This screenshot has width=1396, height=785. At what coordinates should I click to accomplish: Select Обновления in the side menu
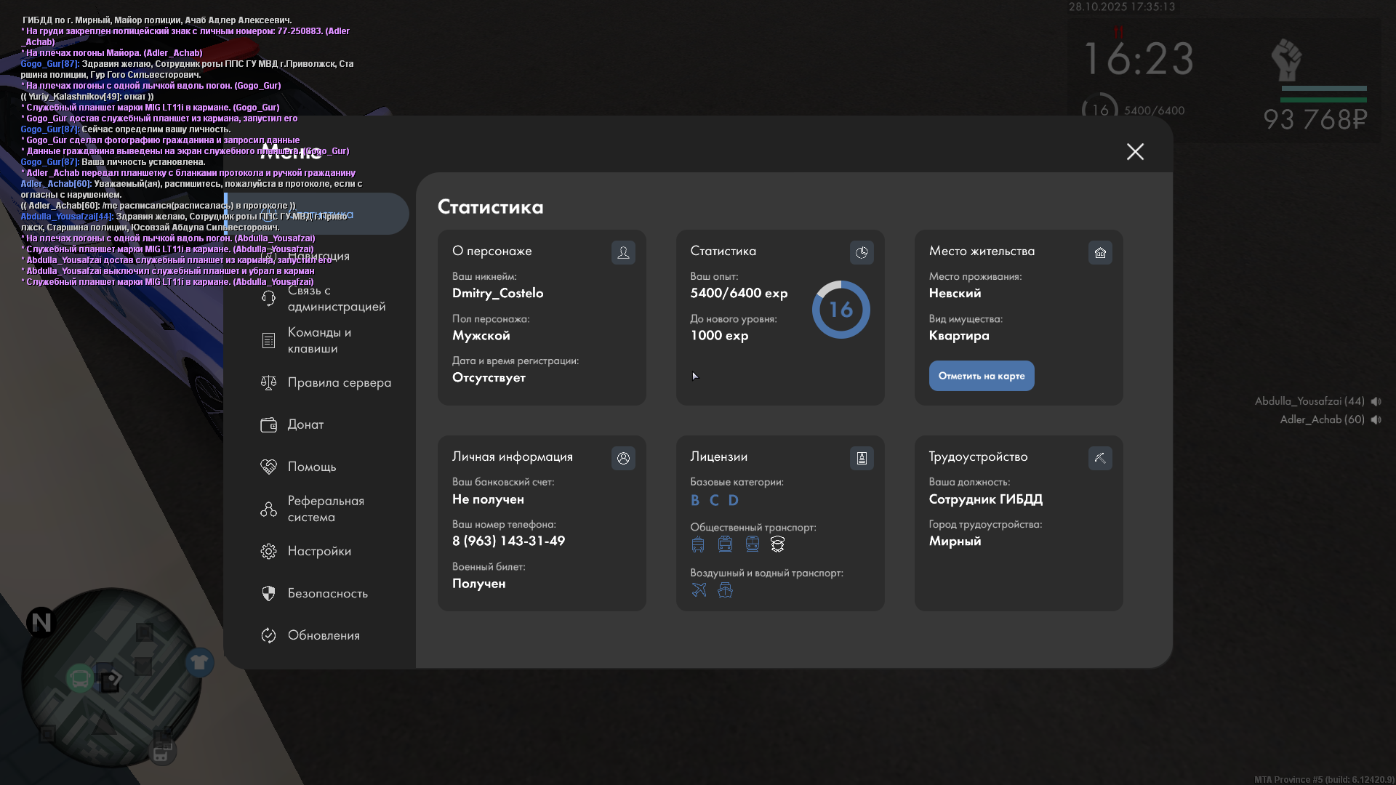point(324,636)
